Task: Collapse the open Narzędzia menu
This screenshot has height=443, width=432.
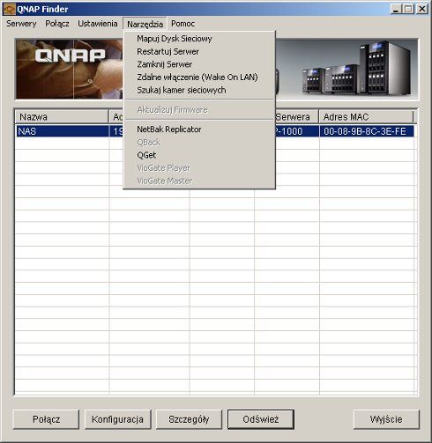Action: point(145,24)
